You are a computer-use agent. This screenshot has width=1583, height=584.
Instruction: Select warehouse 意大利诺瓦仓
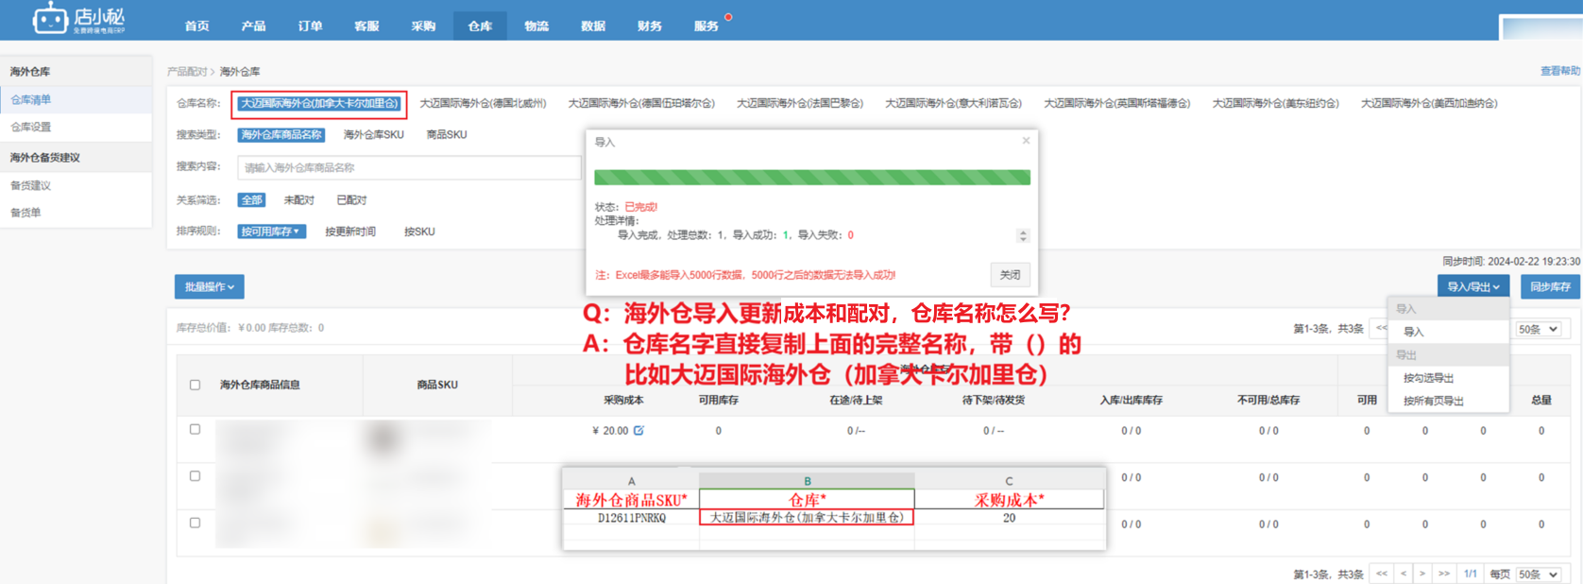[953, 103]
